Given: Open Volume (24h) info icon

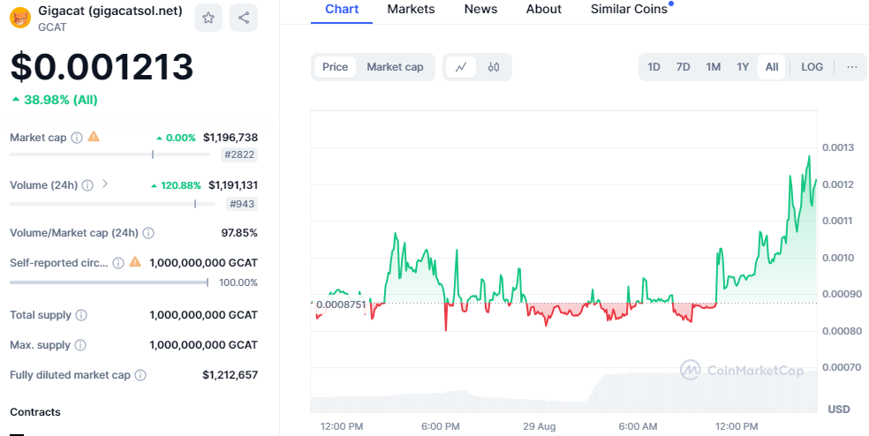Looking at the screenshot, I should [x=87, y=185].
